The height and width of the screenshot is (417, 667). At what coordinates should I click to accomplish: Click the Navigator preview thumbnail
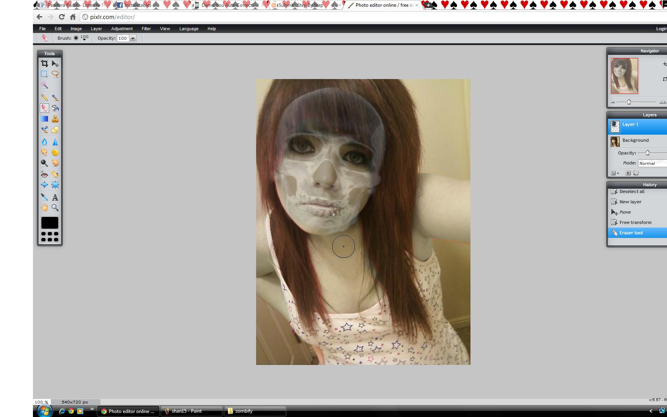pos(625,76)
